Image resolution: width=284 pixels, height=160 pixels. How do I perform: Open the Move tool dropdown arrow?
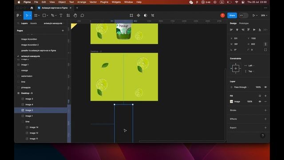click(30, 16)
